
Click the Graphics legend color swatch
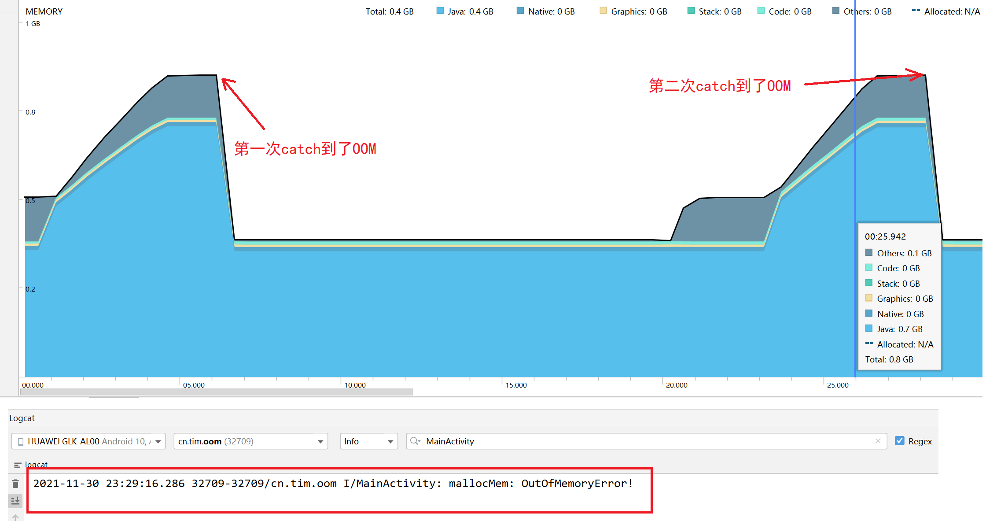point(603,11)
